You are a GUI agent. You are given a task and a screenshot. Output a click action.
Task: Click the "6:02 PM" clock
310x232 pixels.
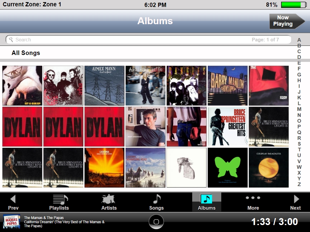tap(155, 5)
